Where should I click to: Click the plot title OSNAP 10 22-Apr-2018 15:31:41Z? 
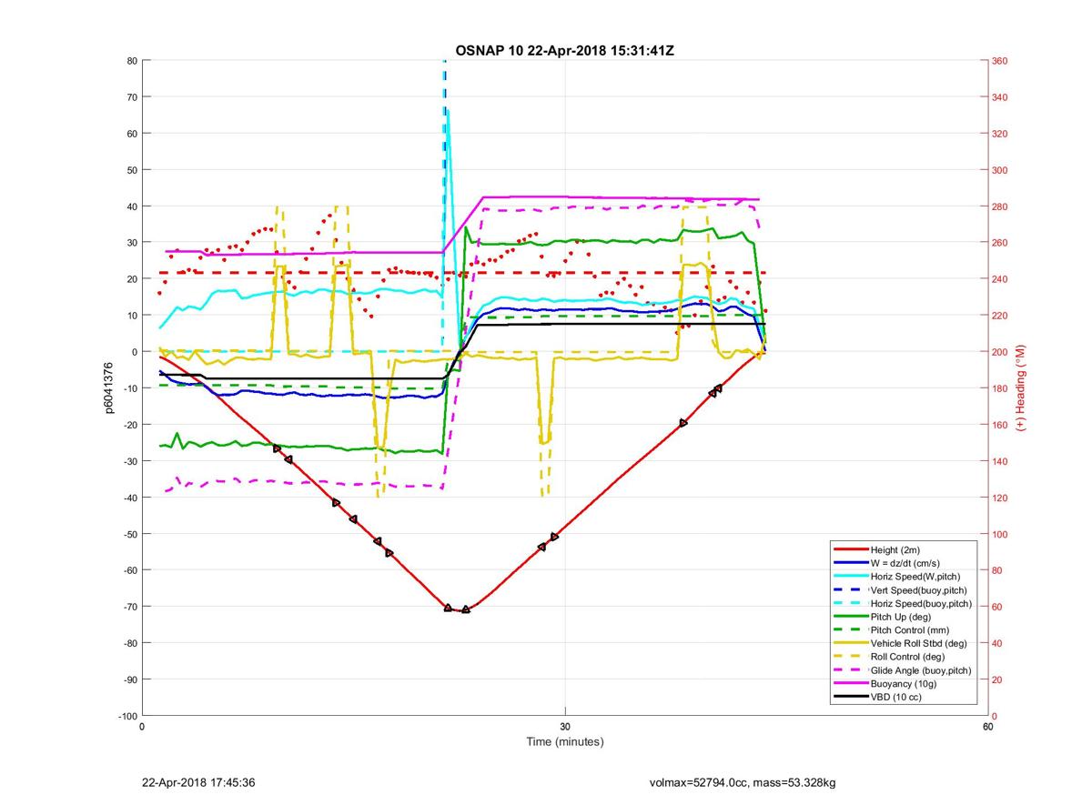coord(564,50)
